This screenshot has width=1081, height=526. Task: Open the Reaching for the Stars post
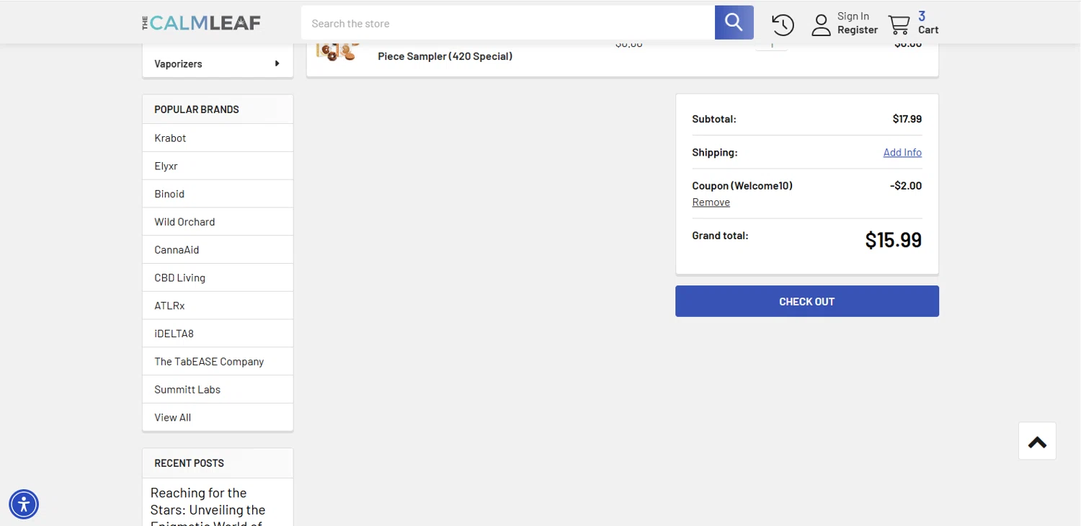tap(208, 507)
